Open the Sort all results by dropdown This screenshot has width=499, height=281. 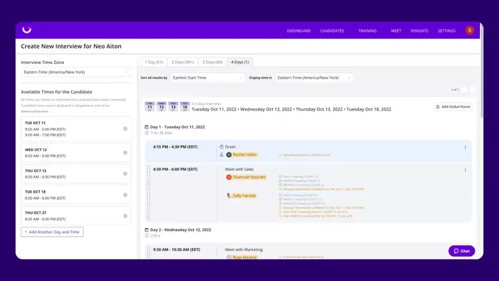point(207,77)
